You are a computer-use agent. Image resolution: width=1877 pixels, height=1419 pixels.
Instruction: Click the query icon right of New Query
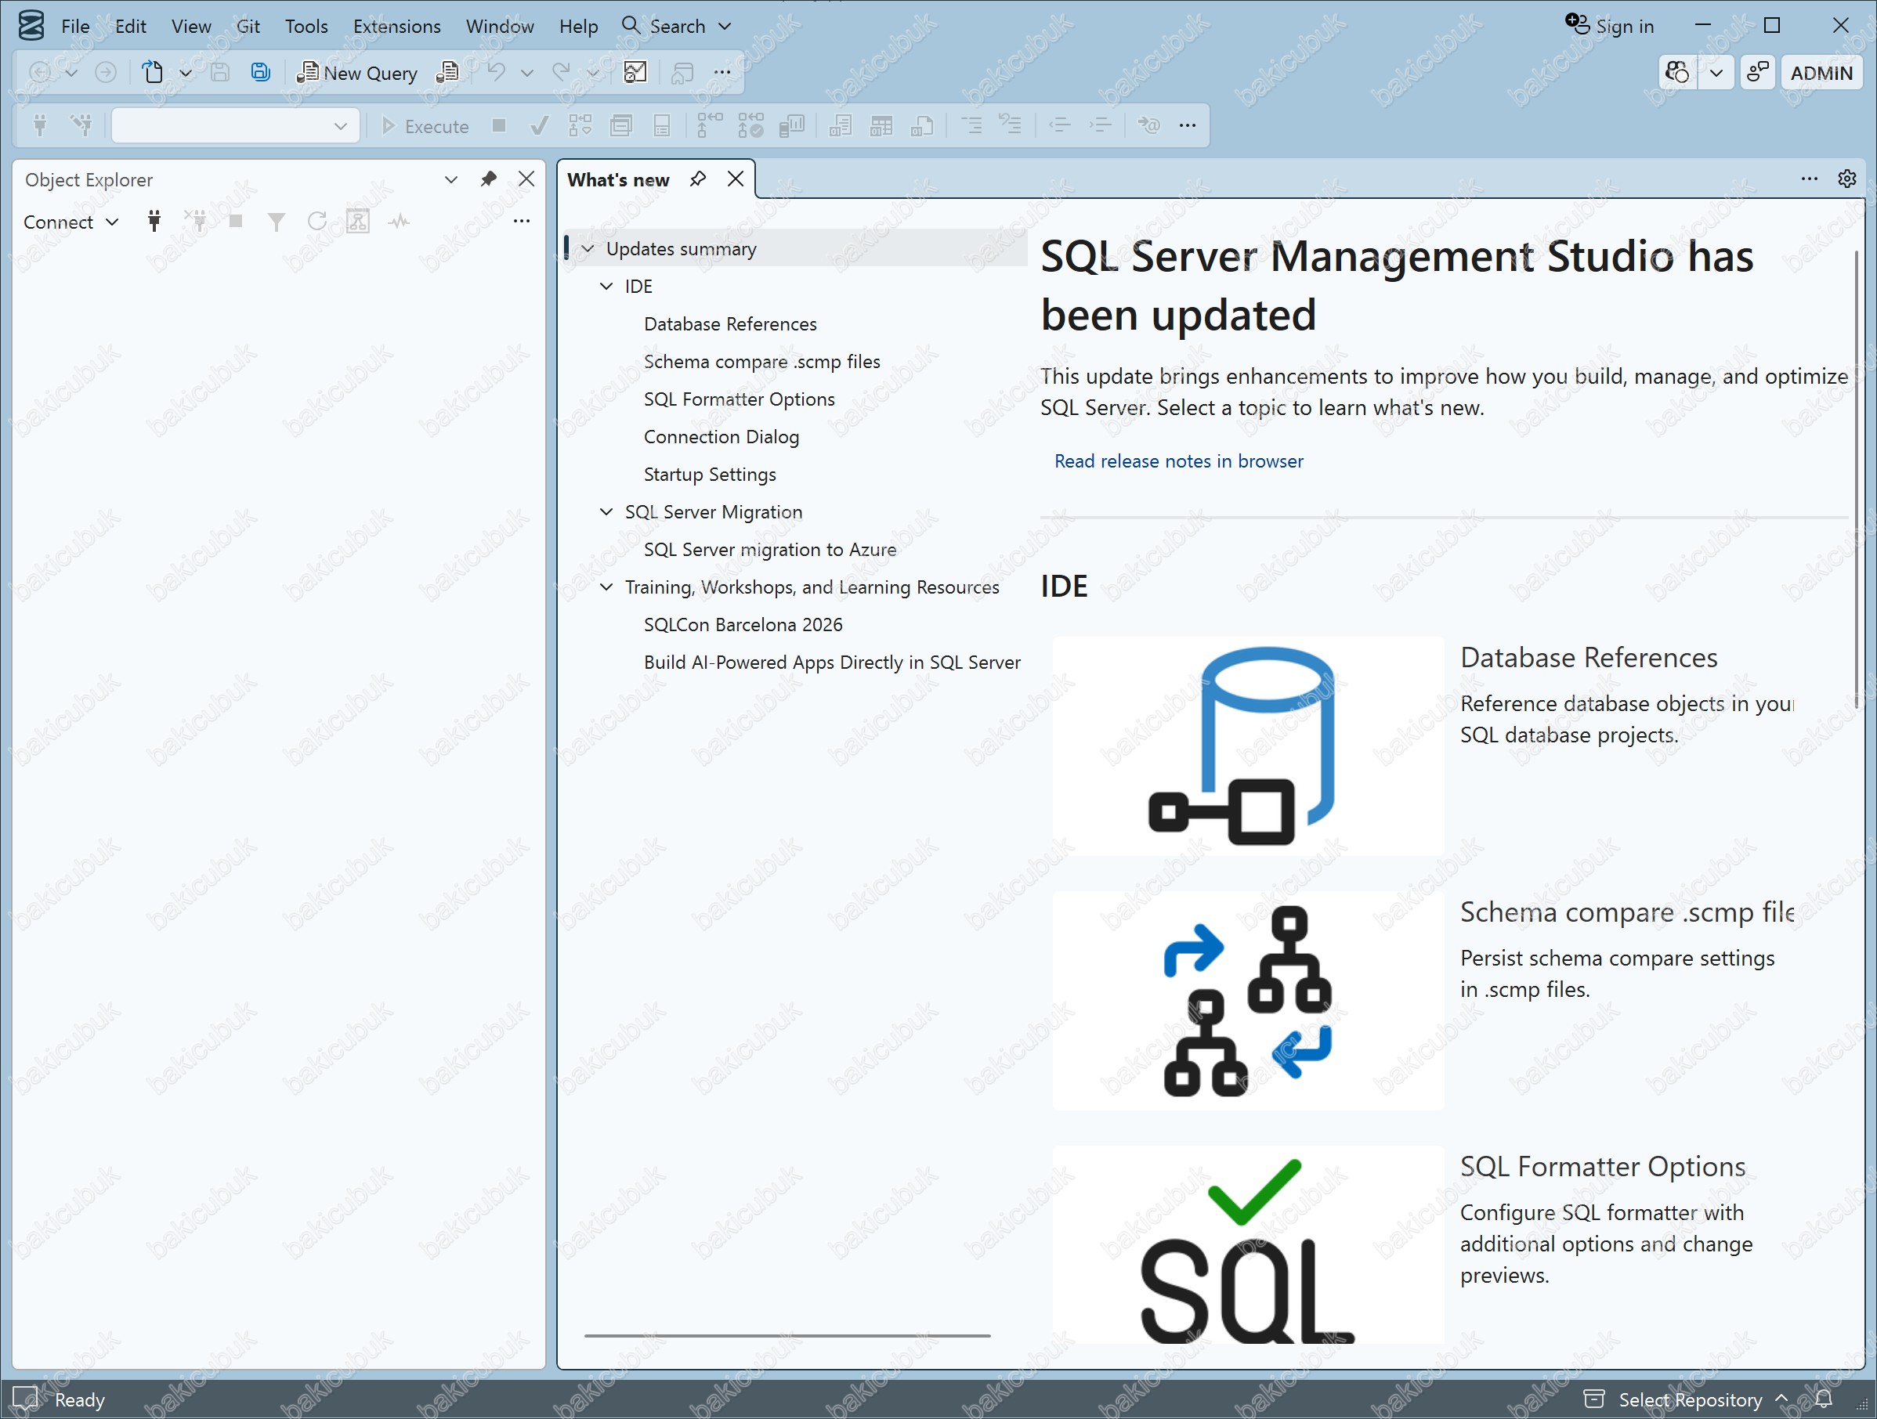pos(447,73)
